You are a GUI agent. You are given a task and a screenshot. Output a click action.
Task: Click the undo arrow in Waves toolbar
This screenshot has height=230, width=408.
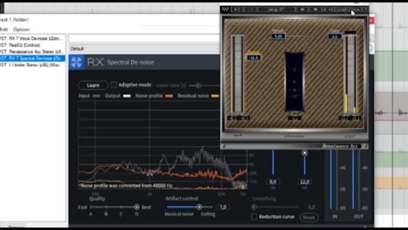pyautogui.click(x=236, y=10)
